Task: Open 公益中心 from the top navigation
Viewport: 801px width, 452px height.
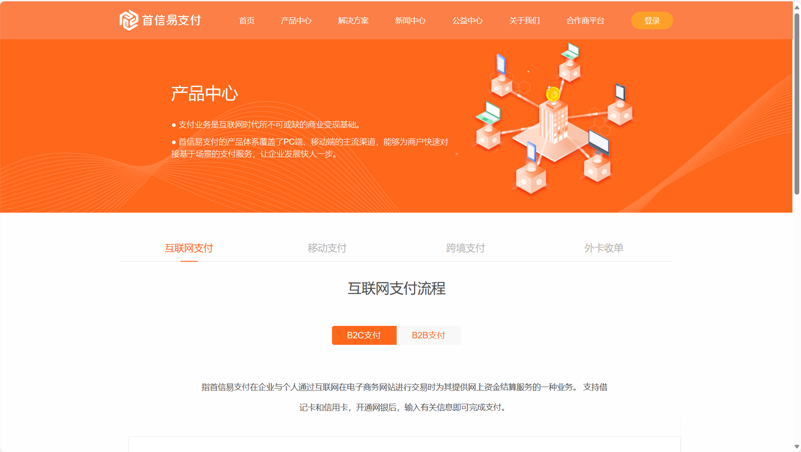Action: pos(467,21)
